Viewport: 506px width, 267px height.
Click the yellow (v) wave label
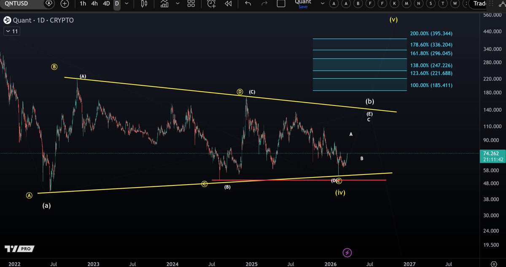pyautogui.click(x=393, y=19)
